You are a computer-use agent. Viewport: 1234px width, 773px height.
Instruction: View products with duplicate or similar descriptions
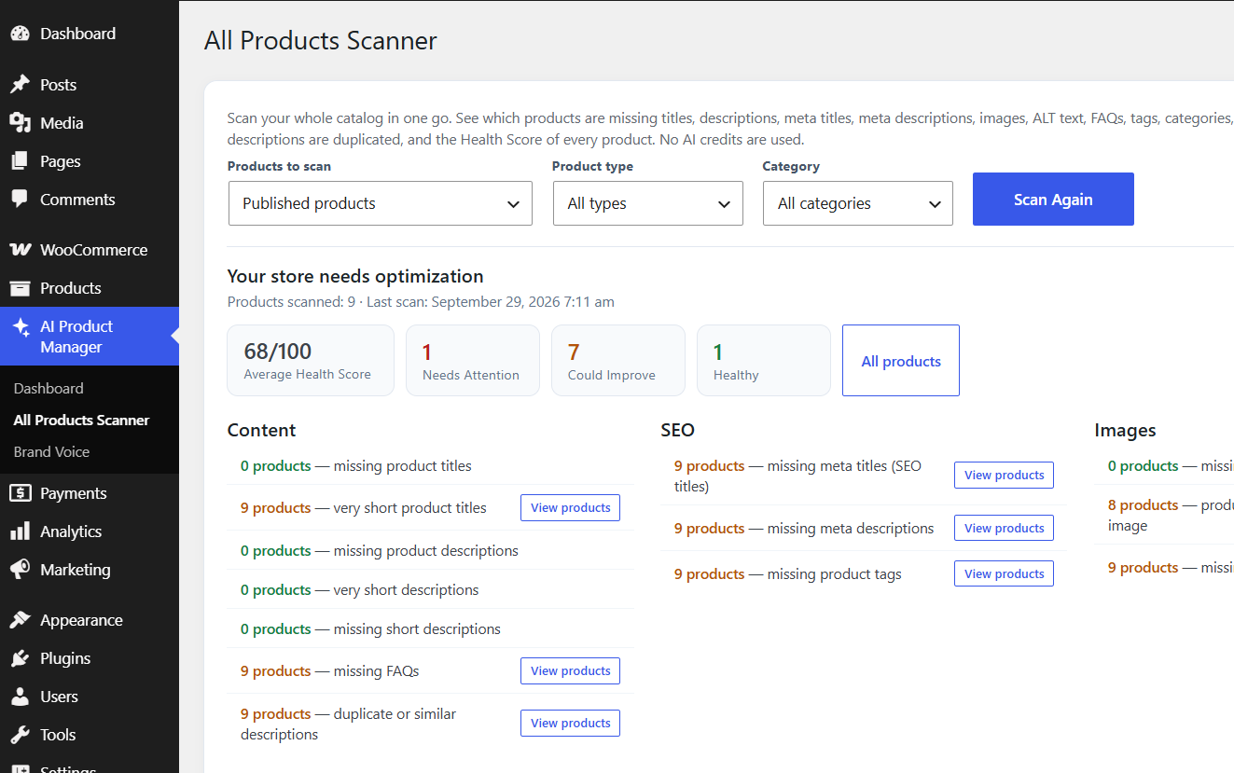(571, 724)
